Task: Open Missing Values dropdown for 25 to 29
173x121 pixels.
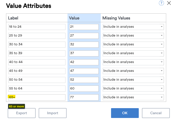Action: [x=133, y=36]
